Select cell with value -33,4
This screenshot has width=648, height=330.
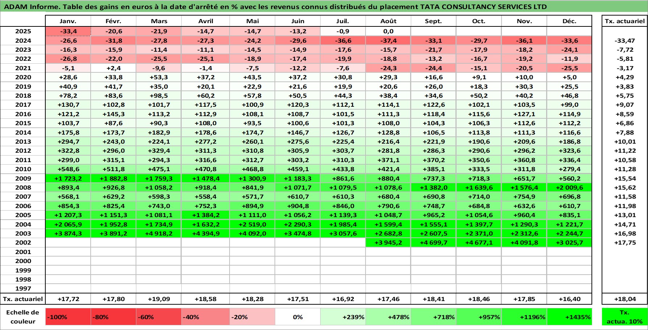pyautogui.click(x=68, y=31)
